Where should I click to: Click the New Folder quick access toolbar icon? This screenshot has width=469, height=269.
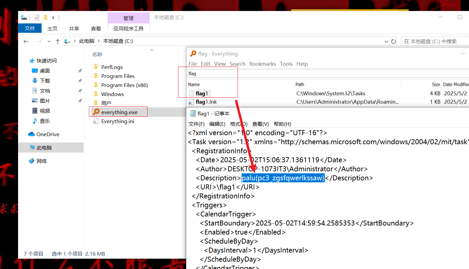(45, 17)
